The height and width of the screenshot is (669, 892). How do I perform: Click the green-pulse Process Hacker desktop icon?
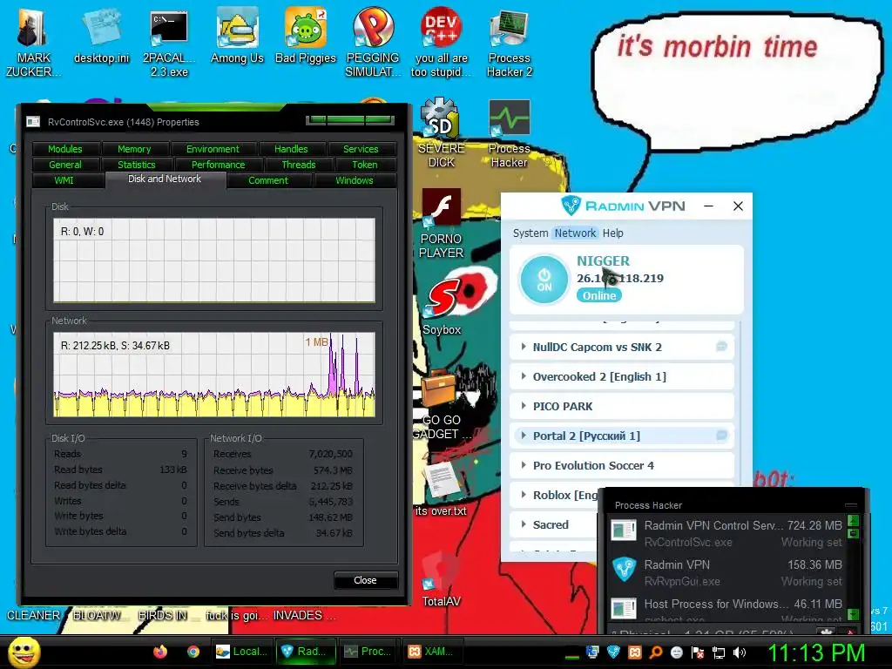pos(509,133)
